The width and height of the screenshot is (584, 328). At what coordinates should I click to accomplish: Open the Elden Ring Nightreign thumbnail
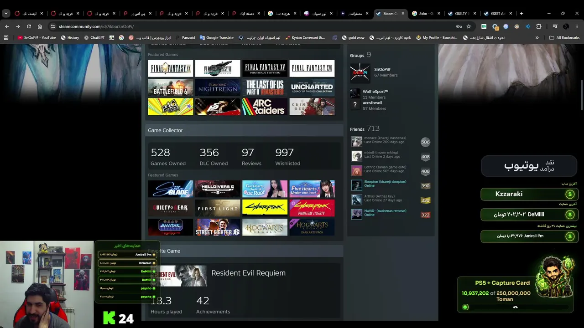(218, 87)
